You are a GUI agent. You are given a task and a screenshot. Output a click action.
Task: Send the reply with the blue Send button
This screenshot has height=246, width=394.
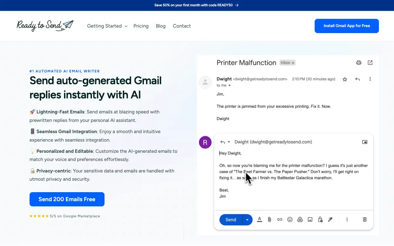pyautogui.click(x=231, y=220)
